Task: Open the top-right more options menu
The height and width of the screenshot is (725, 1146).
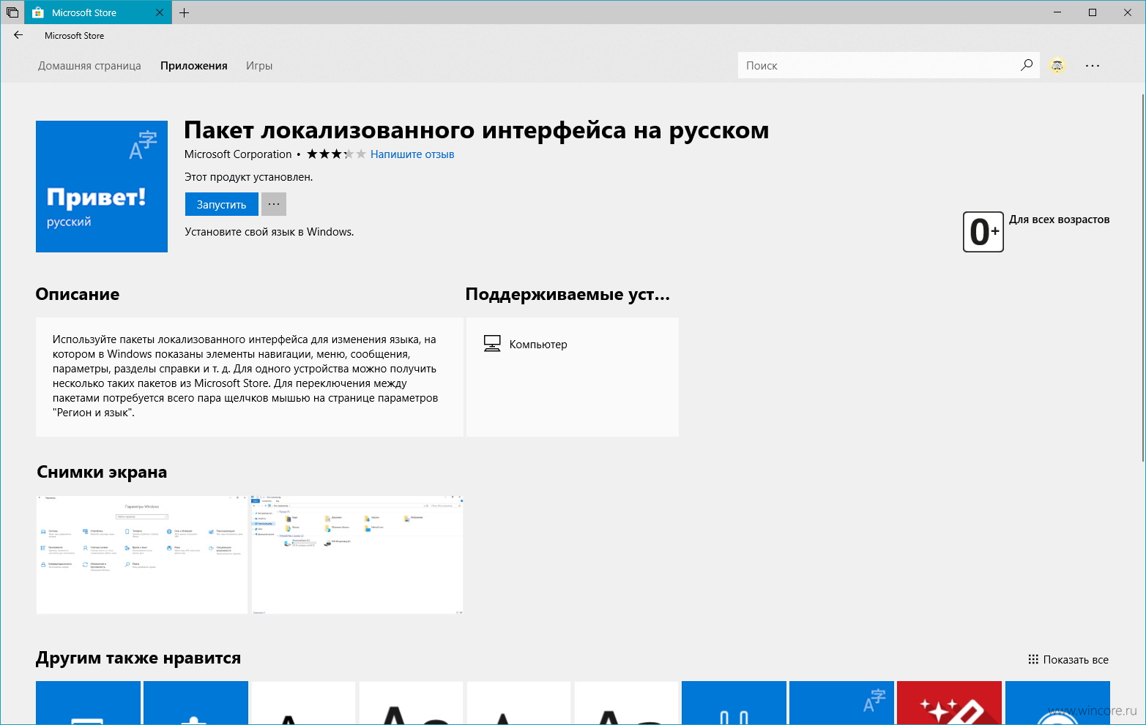Action: click(x=1093, y=65)
